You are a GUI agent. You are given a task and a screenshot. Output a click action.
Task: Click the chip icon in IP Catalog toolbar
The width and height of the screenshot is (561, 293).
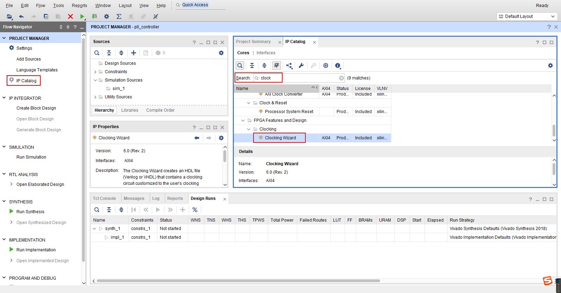pos(326,65)
